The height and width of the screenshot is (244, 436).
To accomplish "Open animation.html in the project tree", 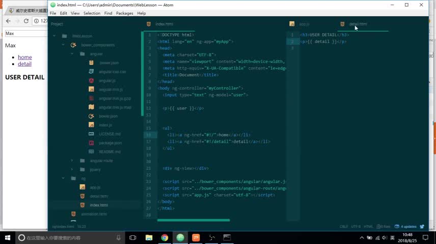I will click(x=94, y=213).
